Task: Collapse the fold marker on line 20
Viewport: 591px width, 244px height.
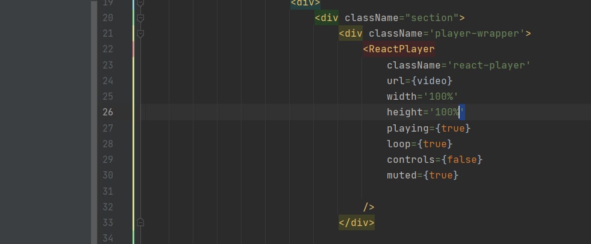Action: [x=140, y=17]
